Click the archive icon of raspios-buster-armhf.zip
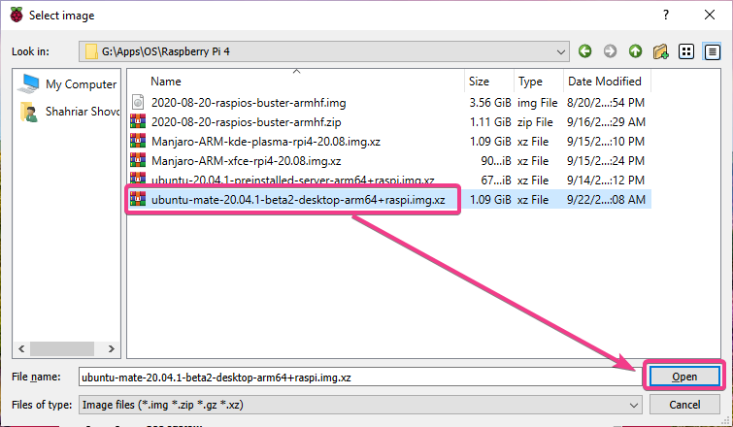This screenshot has width=733, height=427. (x=138, y=121)
